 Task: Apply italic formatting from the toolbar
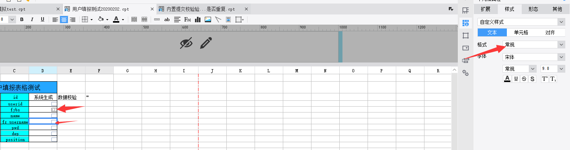[x=32, y=20]
